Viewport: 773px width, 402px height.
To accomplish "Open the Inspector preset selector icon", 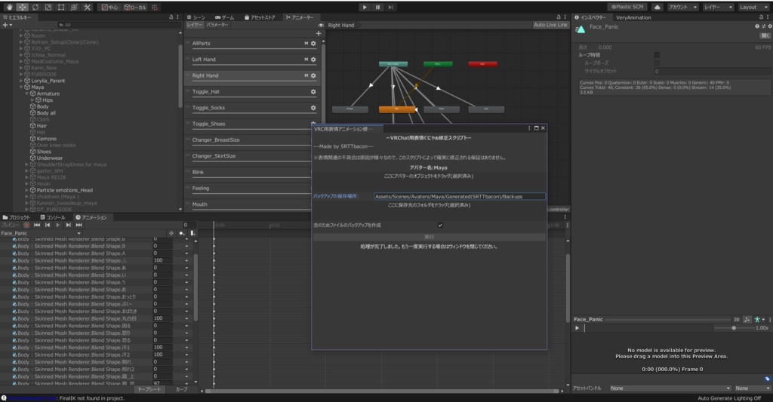I will coord(764,26).
